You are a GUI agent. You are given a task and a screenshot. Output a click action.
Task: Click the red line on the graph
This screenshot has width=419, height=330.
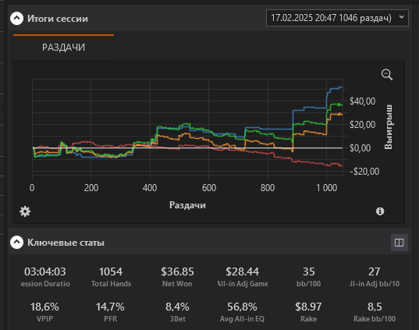[x=307, y=162]
